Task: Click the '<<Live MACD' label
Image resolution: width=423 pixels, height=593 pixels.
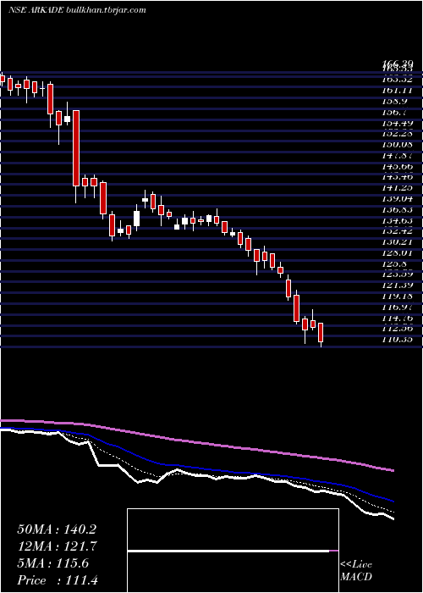Action: (356, 570)
